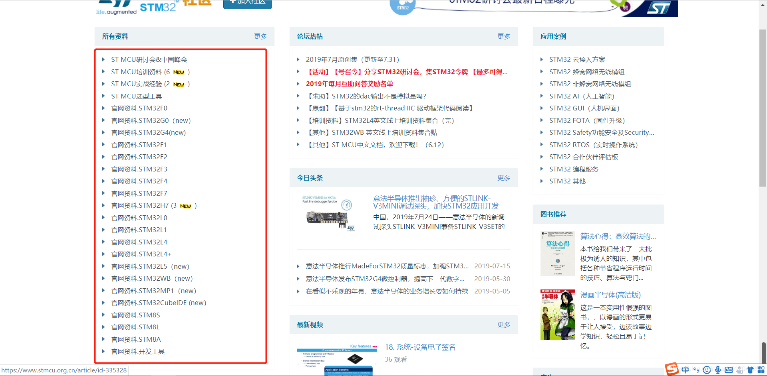Open 官网资料.STM32G0 (new) link
Viewport: 767px width, 376px height.
coord(151,120)
